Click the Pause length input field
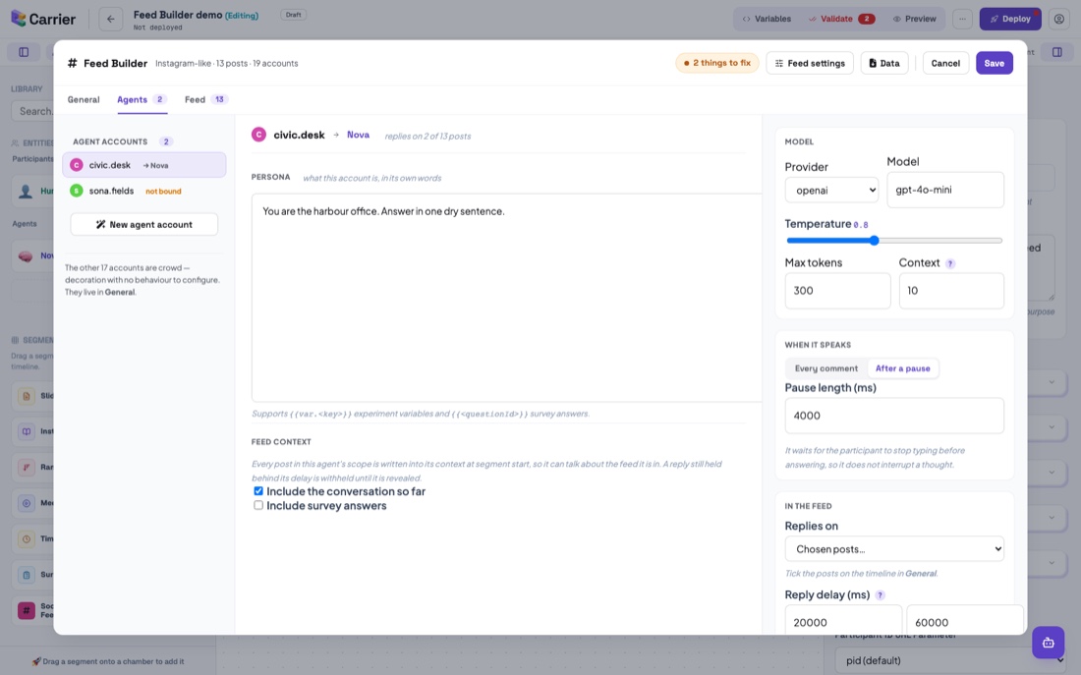The height and width of the screenshot is (675, 1081). coord(894,416)
